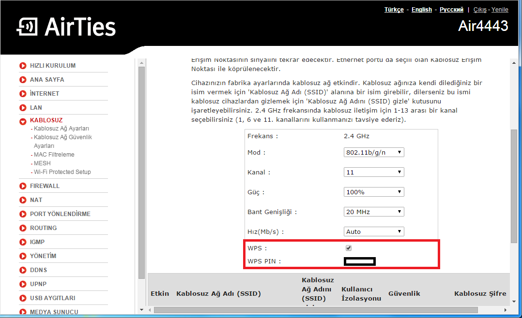Viewport: 522px width, 318px height.
Task: Click the ANA SAYFA red arrow icon
Action: (23, 80)
